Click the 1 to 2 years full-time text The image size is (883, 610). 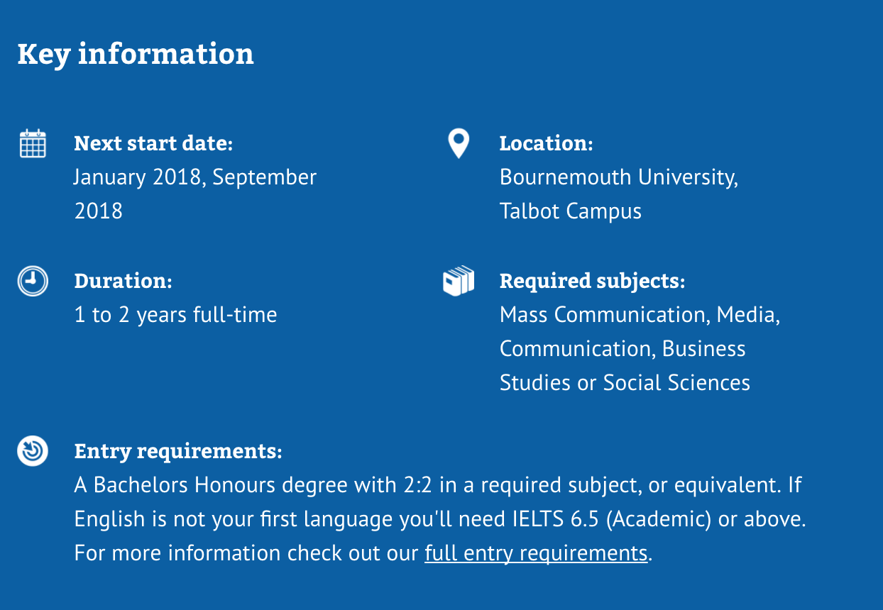(x=175, y=315)
